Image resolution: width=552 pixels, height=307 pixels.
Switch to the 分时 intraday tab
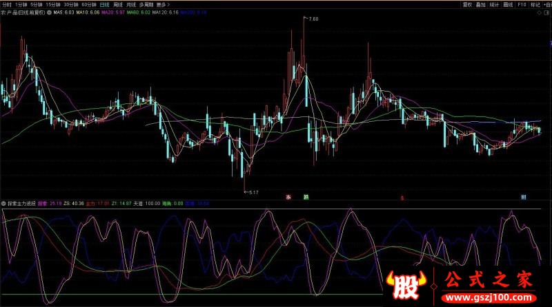(7, 5)
